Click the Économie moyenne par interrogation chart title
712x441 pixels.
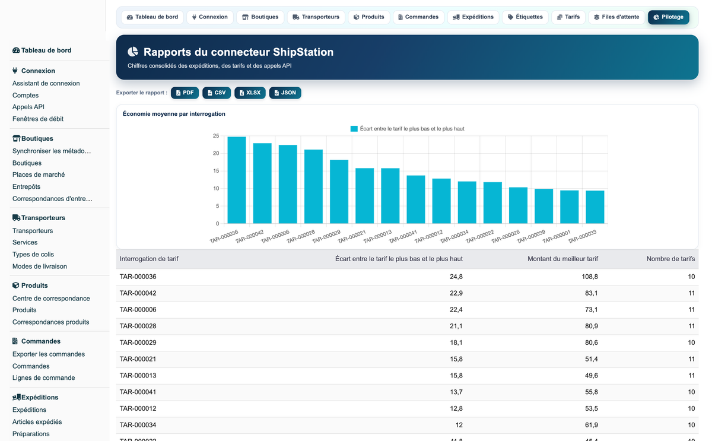tap(174, 114)
